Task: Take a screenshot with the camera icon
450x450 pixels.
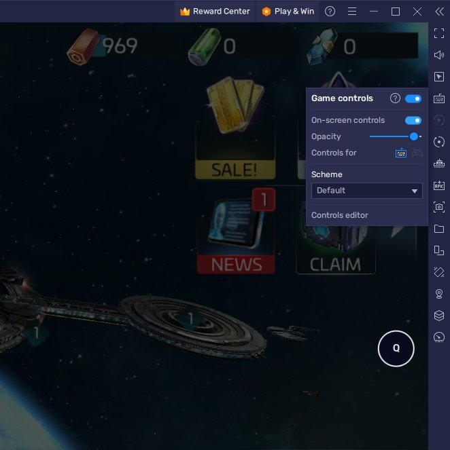Action: click(x=439, y=207)
